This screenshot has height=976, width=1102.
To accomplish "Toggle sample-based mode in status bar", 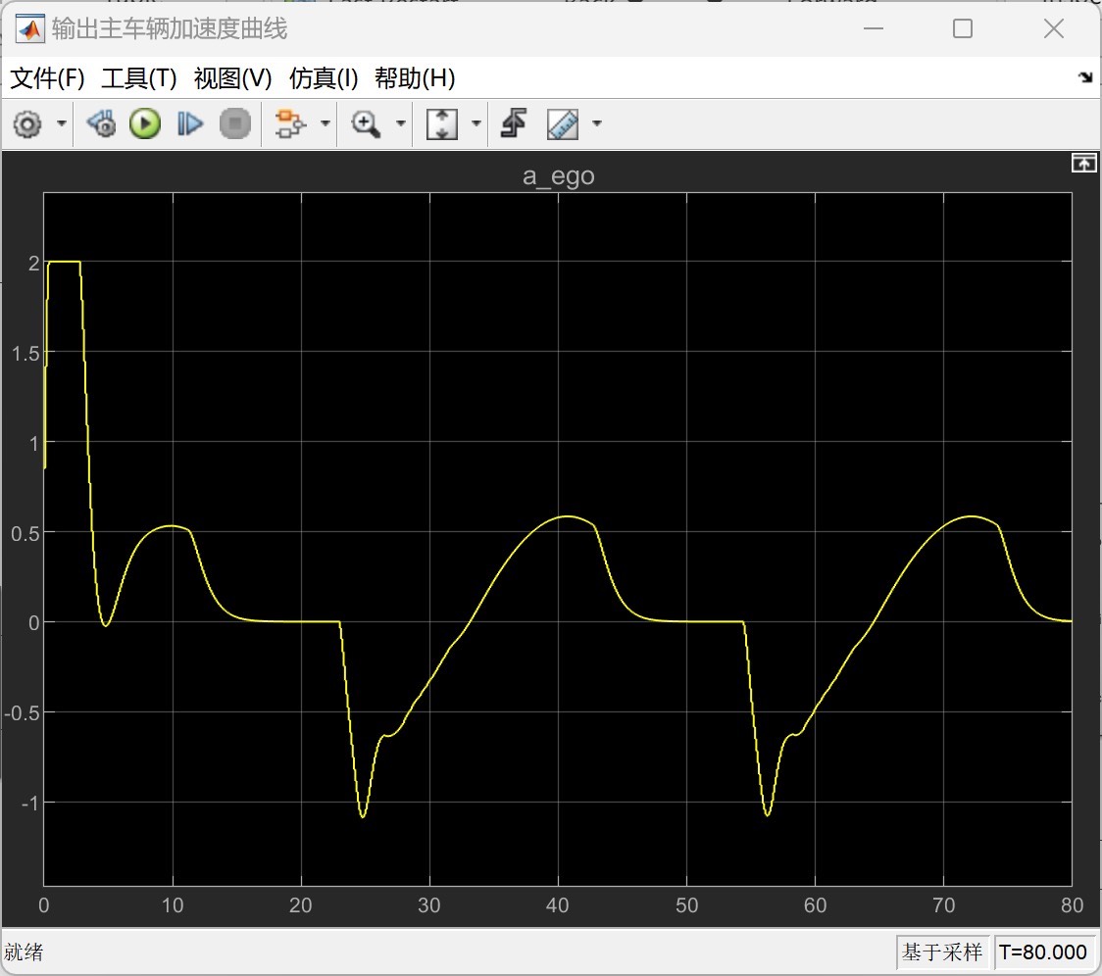I will click(943, 952).
